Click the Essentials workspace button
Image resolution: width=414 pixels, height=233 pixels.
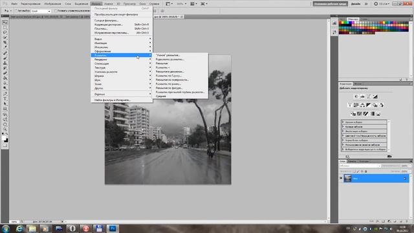(330, 4)
